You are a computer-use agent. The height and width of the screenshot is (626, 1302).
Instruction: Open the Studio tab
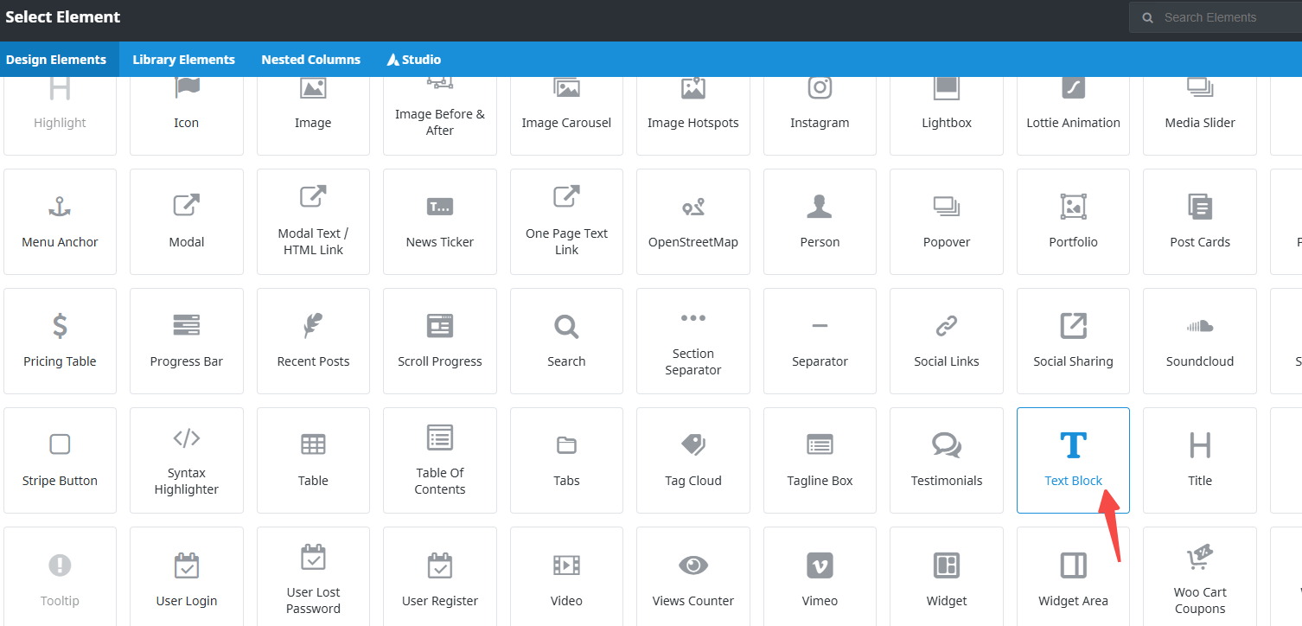click(x=414, y=60)
